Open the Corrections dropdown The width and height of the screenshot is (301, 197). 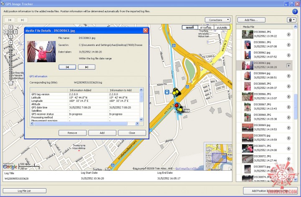coord(217,20)
